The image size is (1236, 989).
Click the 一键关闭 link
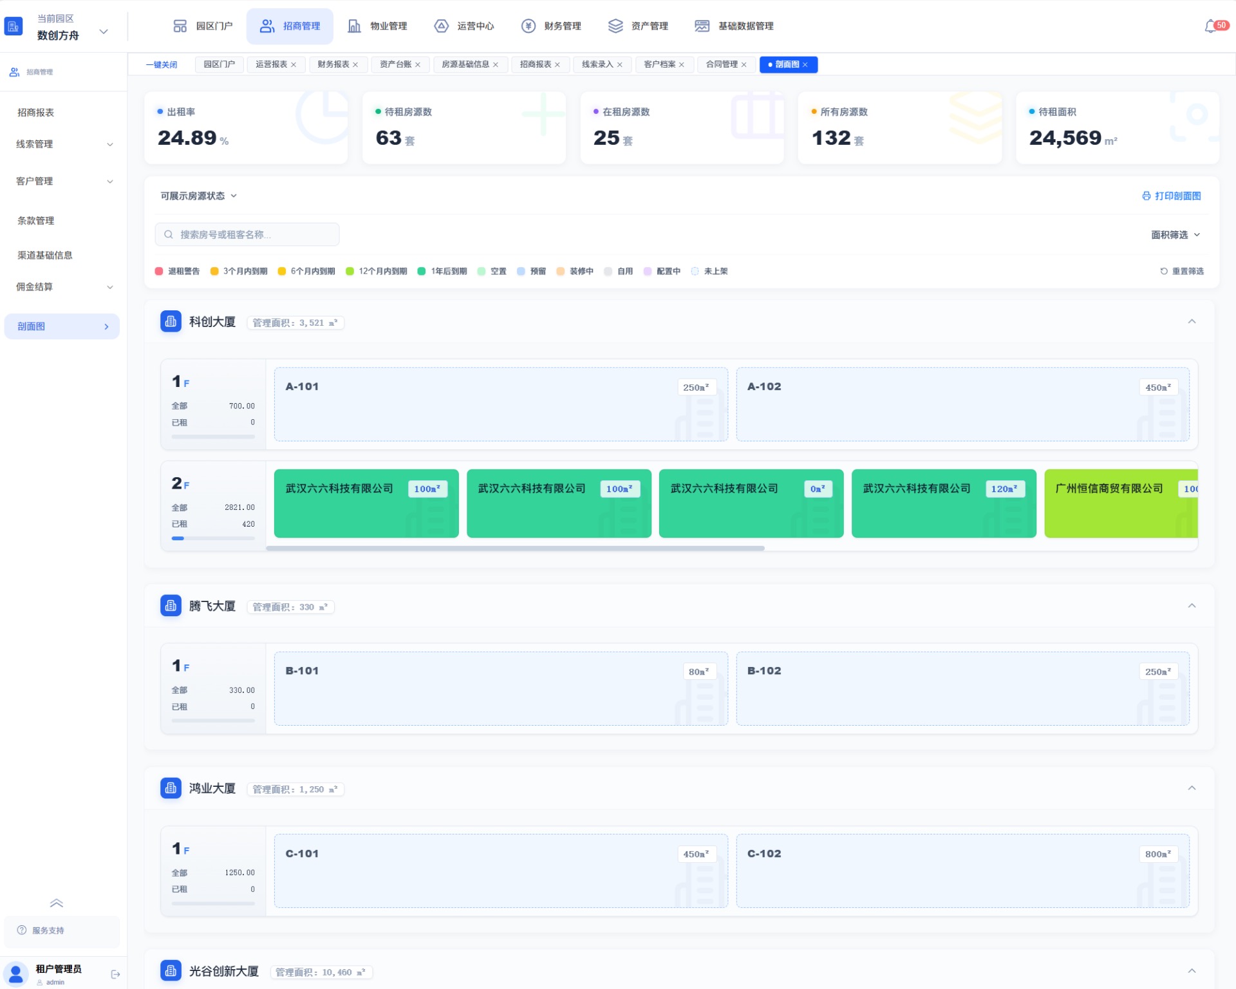click(161, 64)
